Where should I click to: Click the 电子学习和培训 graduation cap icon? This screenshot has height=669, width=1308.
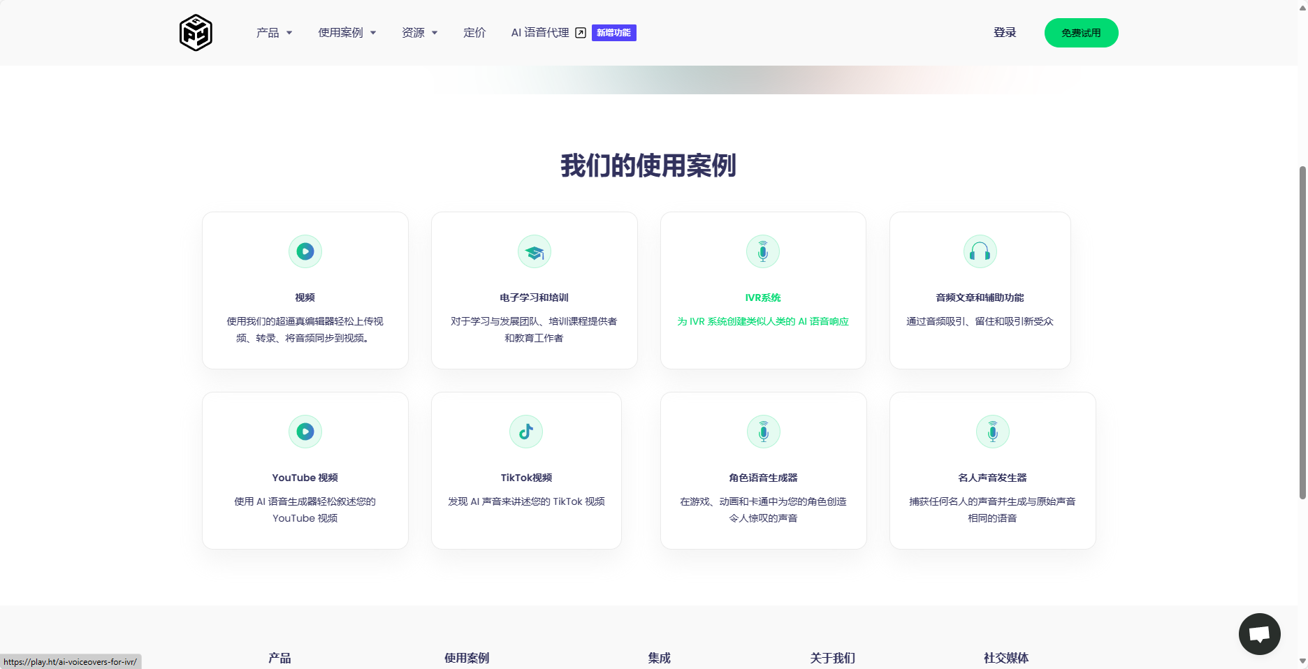pyautogui.click(x=534, y=251)
